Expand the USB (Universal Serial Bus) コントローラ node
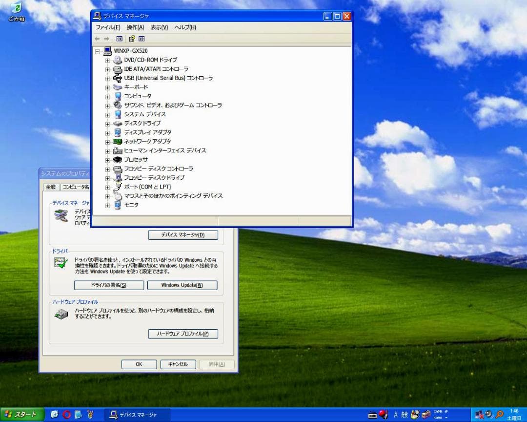The image size is (527, 422). click(x=108, y=78)
